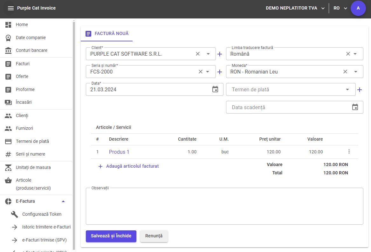The image size is (371, 252).
Task: Collapse the E-Factura sidebar section
Action: [63, 201]
